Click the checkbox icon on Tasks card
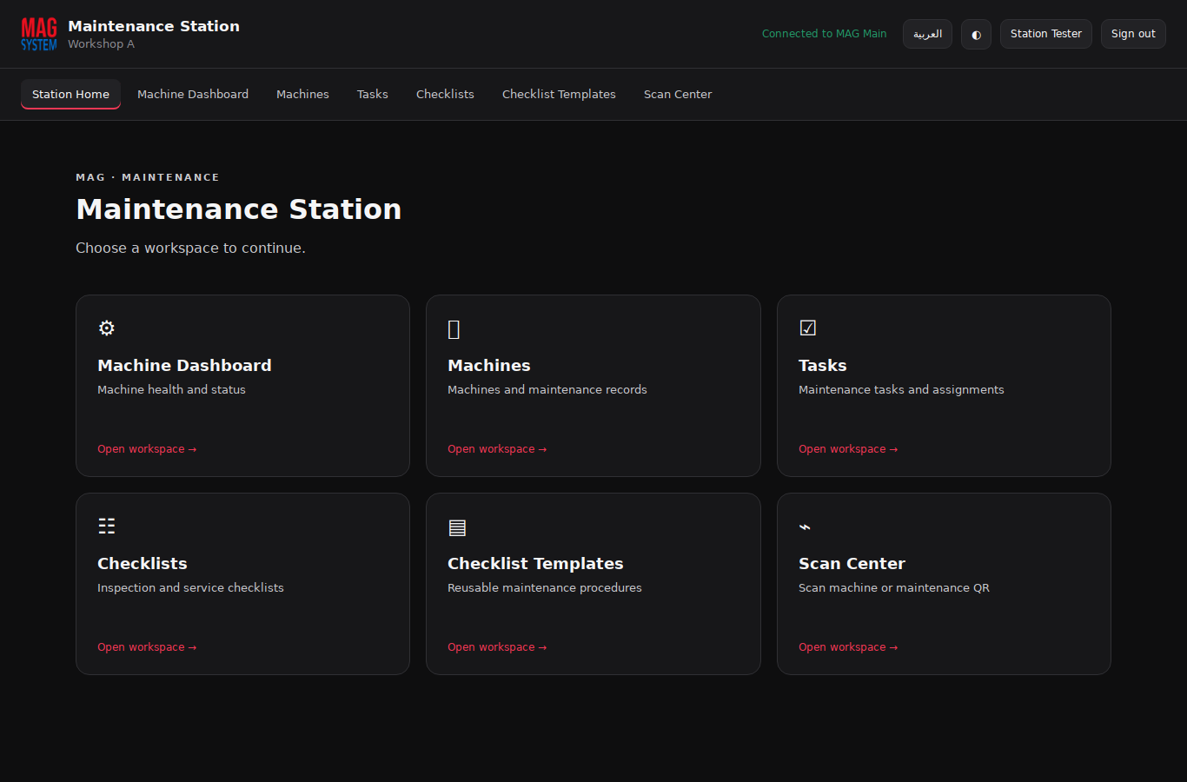The image size is (1187, 782). (808, 328)
